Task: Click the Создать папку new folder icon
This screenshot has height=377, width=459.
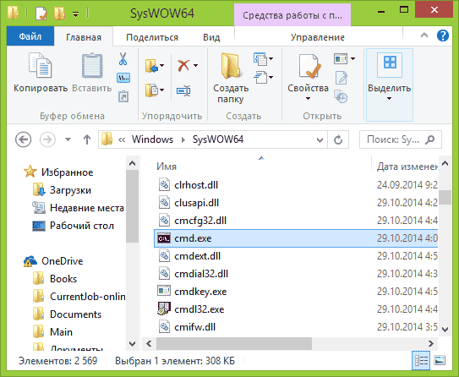Action: [x=231, y=66]
